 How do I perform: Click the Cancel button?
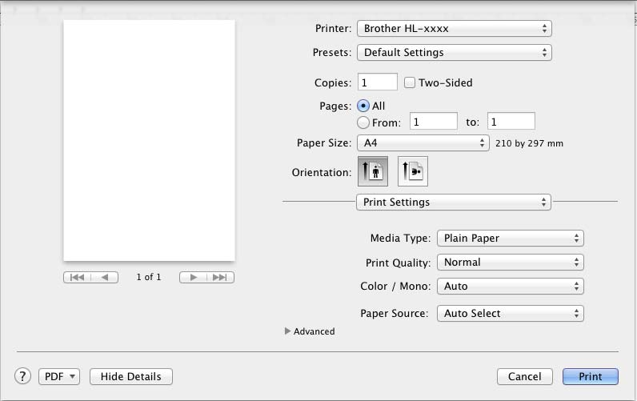524,376
